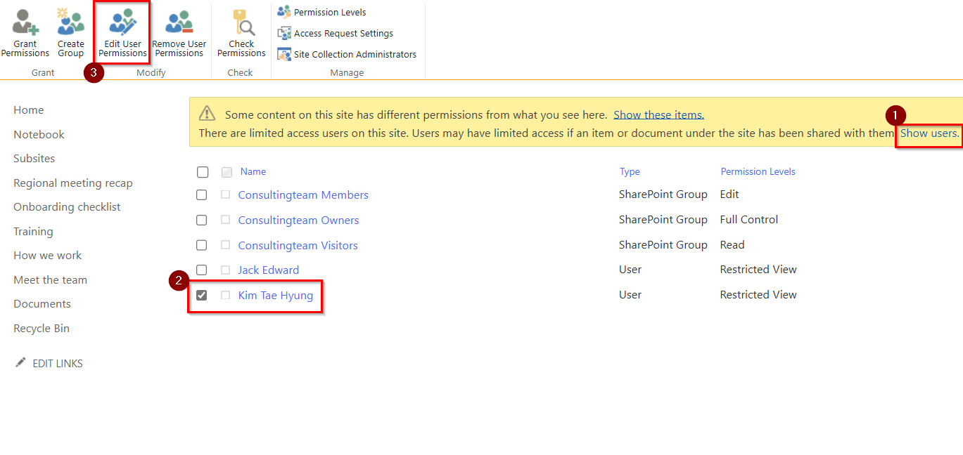Open the Check Permissions tool
Viewport: 963px width, 455px height.
tap(241, 25)
